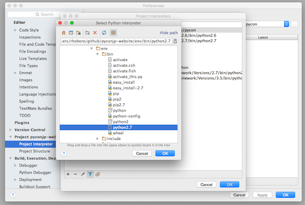The height and width of the screenshot is (205, 305).
Task: Collapse Build, Execution, Deployment section
Action: click(11, 158)
